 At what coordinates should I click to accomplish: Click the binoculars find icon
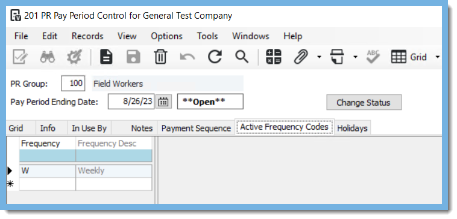tap(47, 57)
